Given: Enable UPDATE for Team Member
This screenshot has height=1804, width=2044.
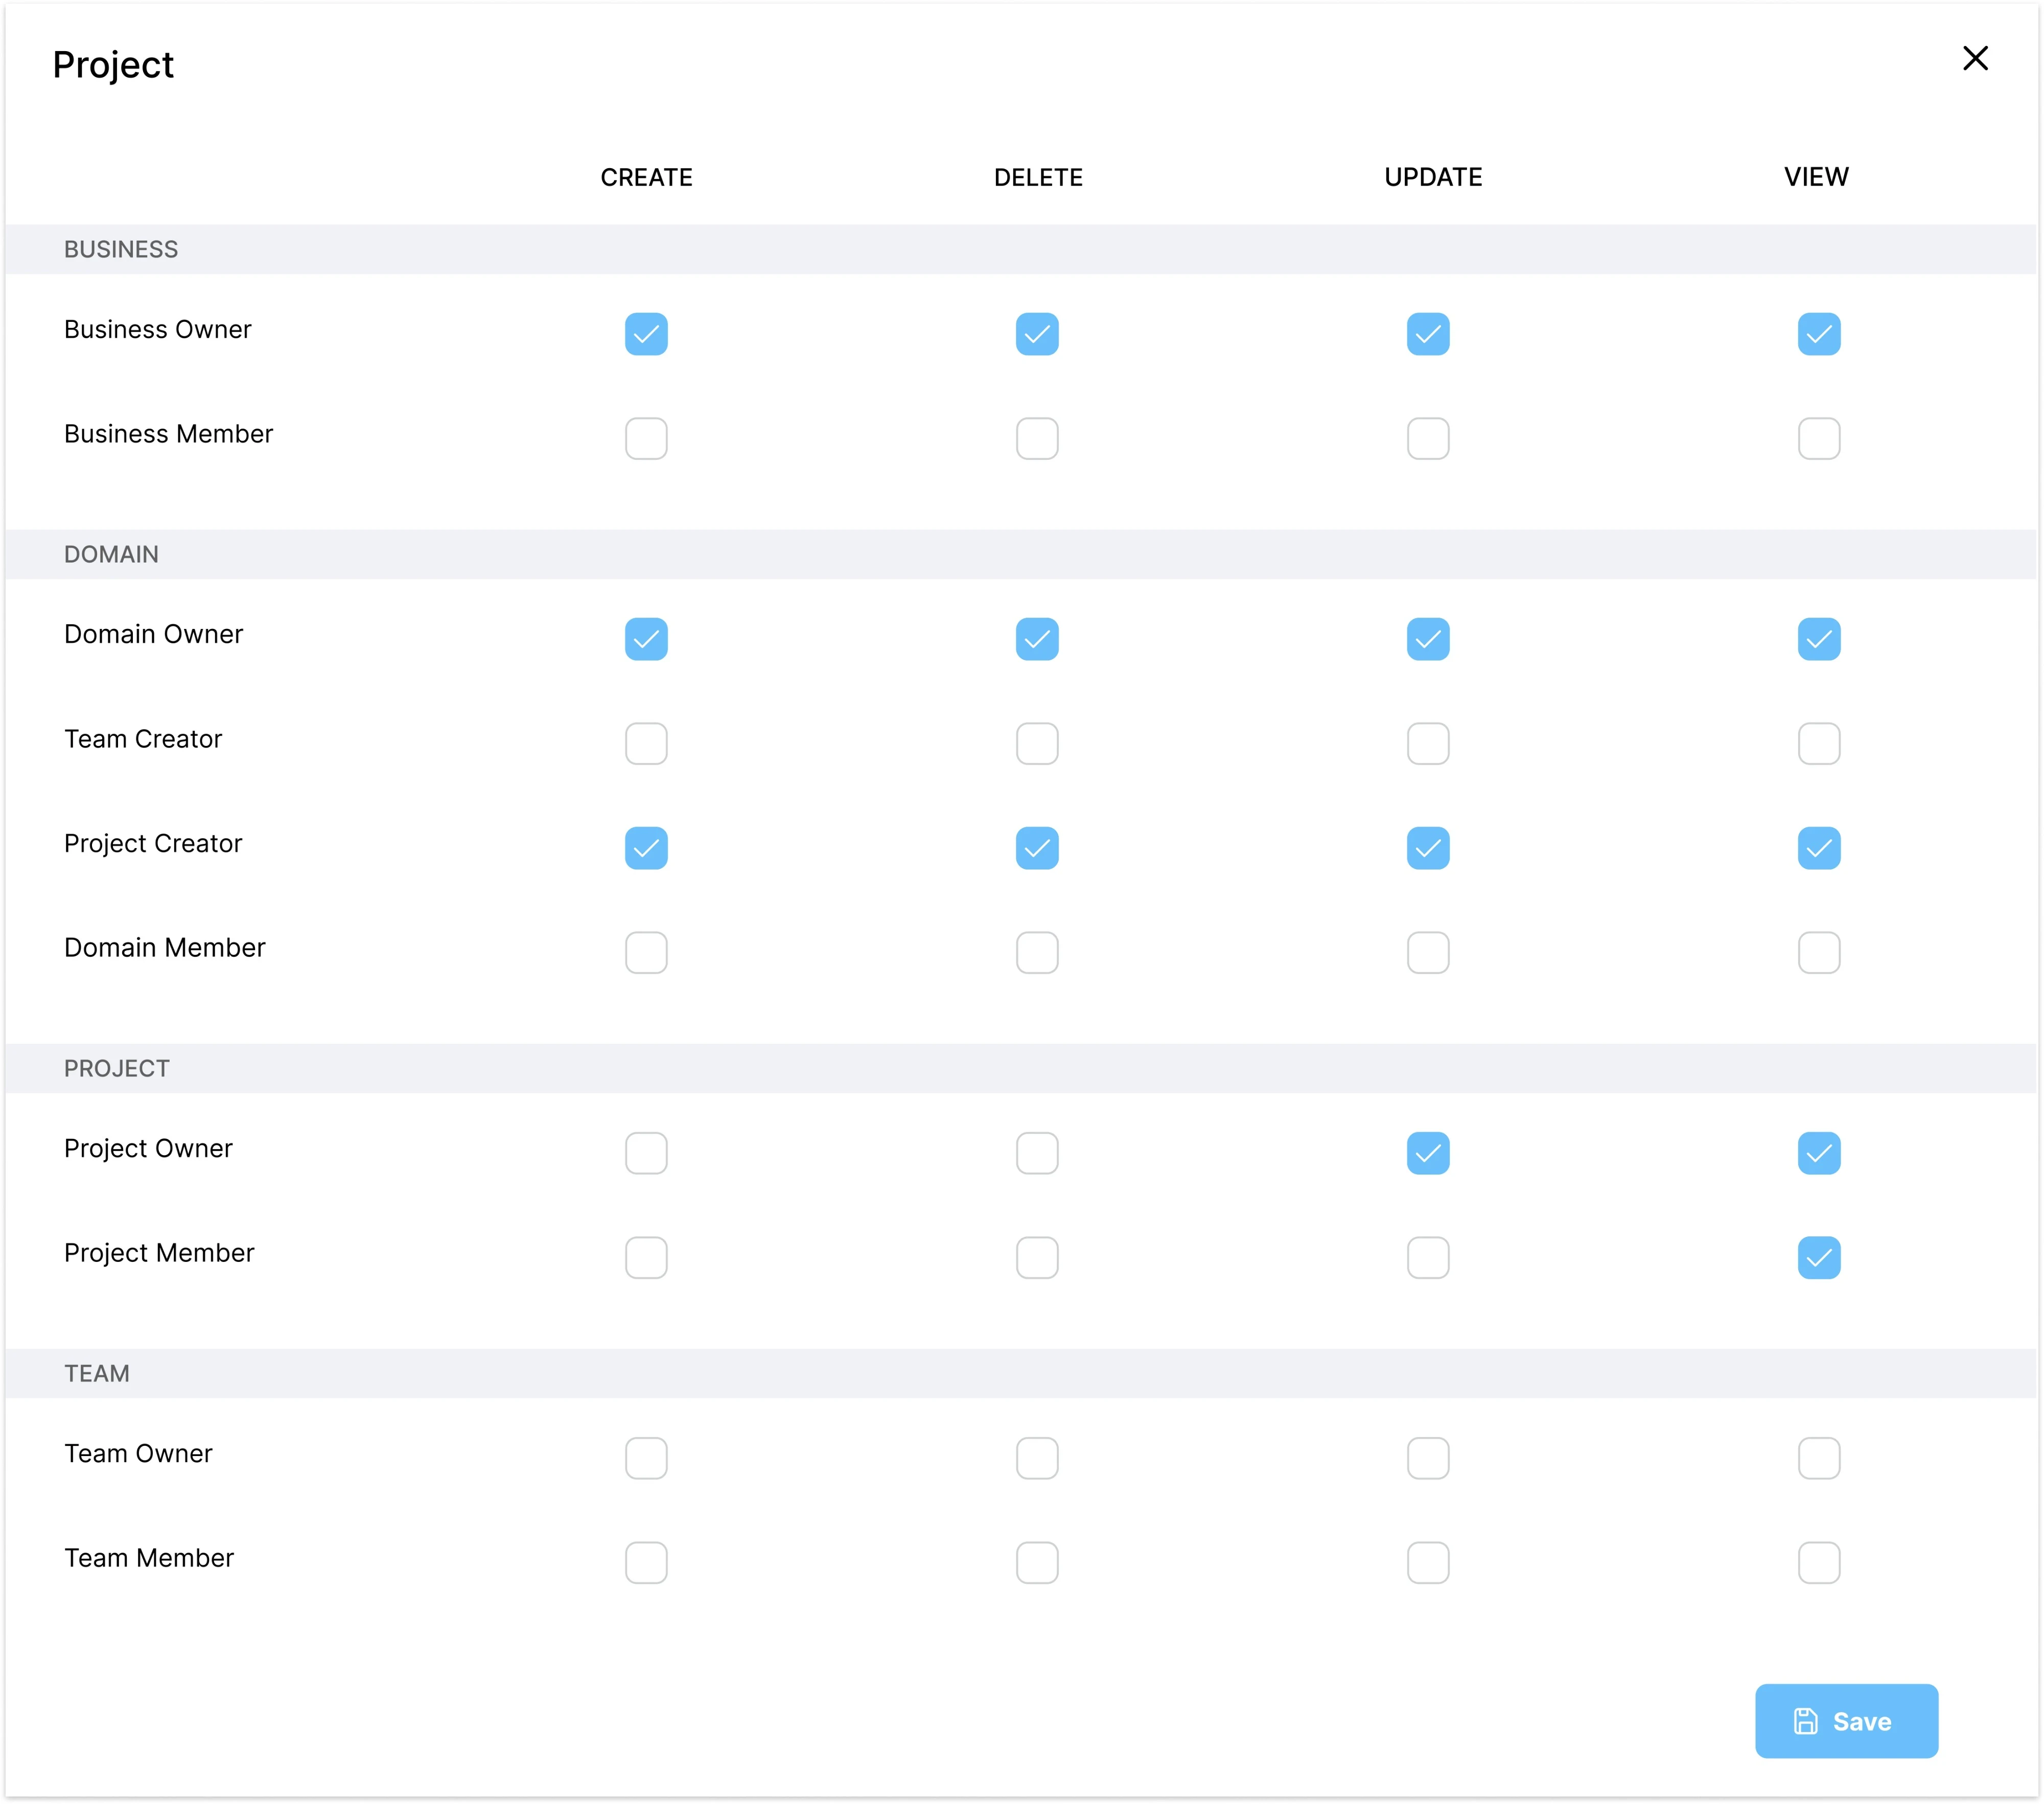Looking at the screenshot, I should (1428, 1562).
